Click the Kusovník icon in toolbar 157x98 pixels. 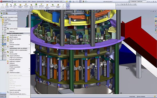(53, 5)
